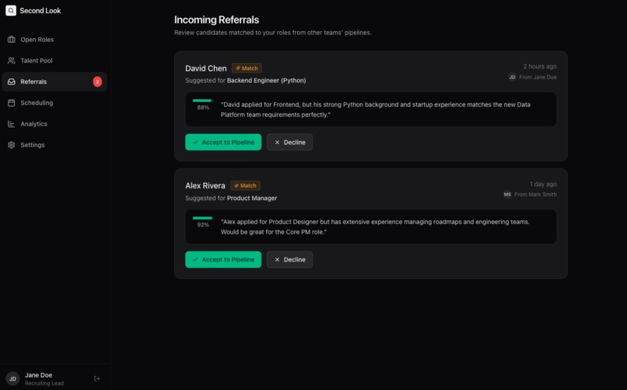Decline David Chen's referral
This screenshot has height=390, width=627.
pyautogui.click(x=289, y=142)
